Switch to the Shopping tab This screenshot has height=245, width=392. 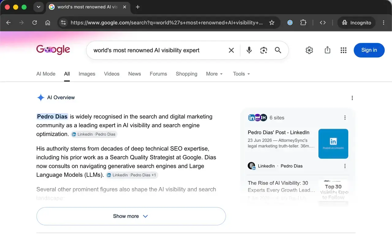tap(187, 74)
